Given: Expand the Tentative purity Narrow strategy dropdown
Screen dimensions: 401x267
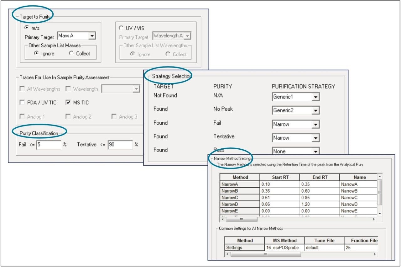Looking at the screenshot, I should coord(315,138).
